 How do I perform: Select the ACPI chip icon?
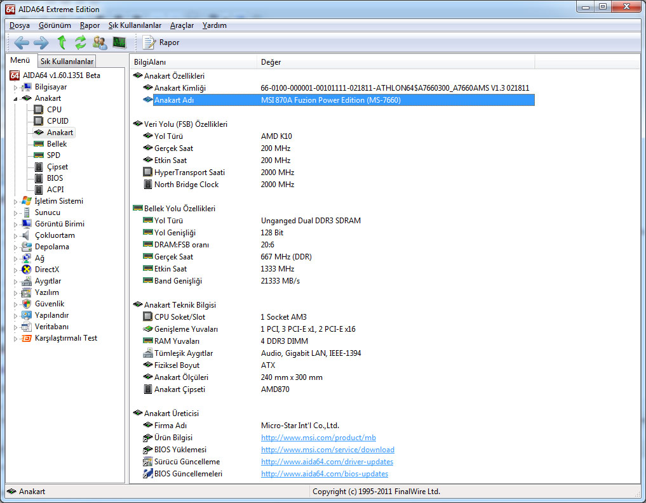click(39, 190)
